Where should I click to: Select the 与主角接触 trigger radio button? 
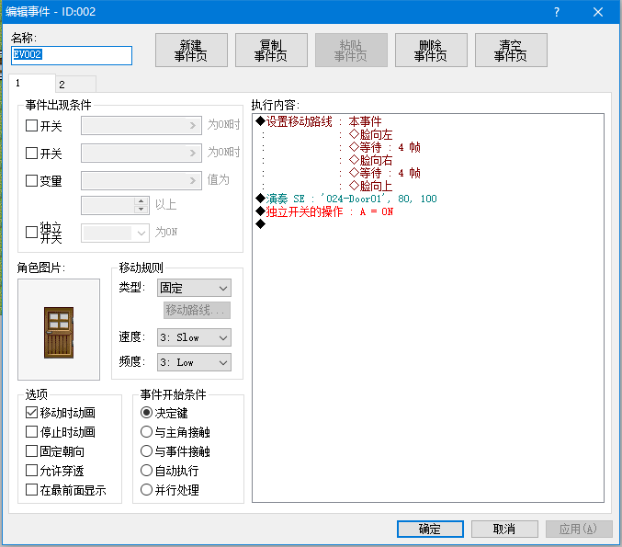(146, 432)
